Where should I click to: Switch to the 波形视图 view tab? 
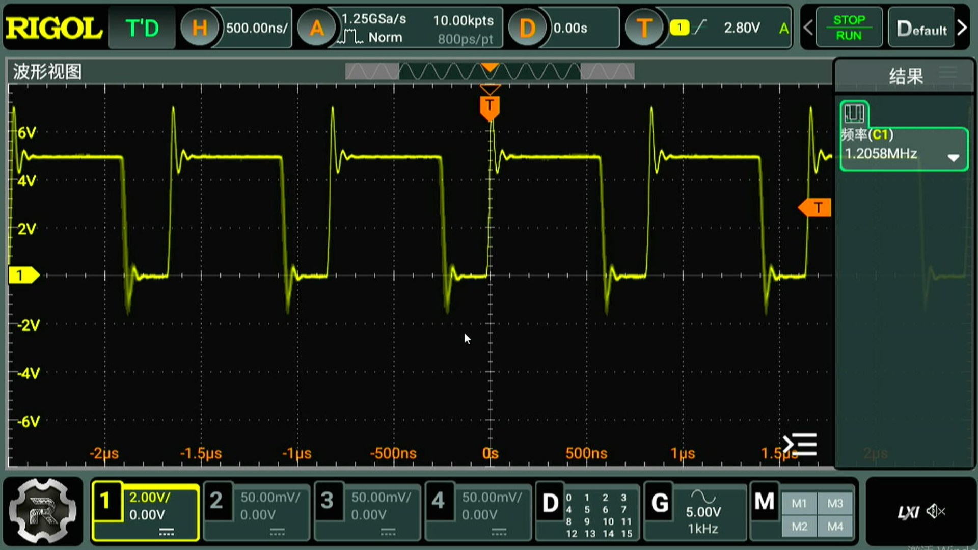tap(47, 72)
